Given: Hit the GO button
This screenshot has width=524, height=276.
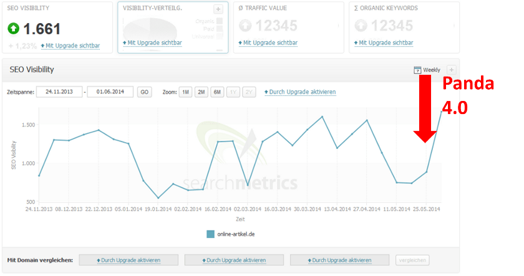Looking at the screenshot, I should (144, 92).
